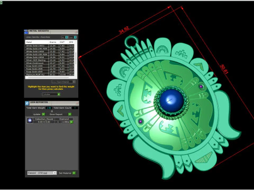Select the Platinum row in metal list
Image resolution: width=254 pixels, height=190 pixels.
pos(50,74)
